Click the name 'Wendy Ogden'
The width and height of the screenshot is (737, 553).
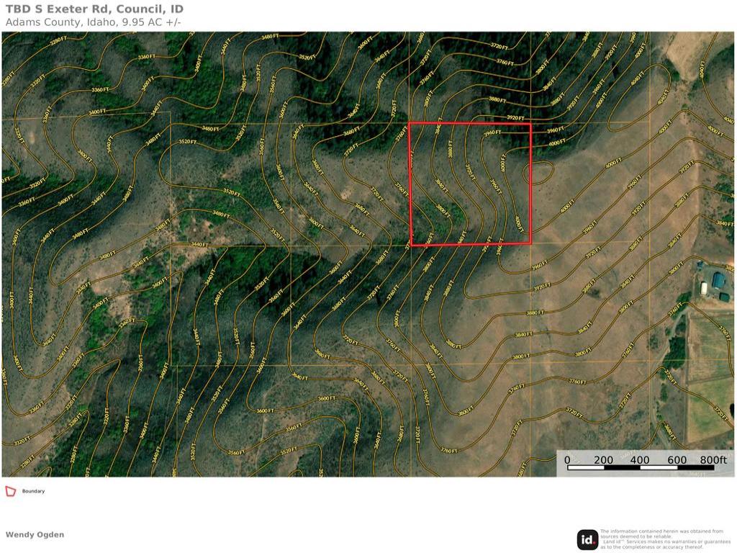point(35,535)
